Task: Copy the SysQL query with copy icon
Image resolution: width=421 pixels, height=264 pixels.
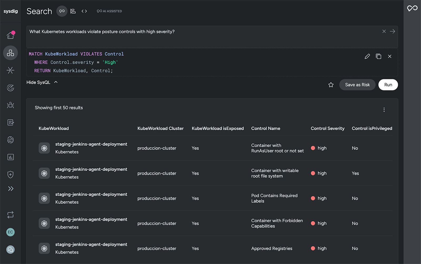Action: point(378,56)
